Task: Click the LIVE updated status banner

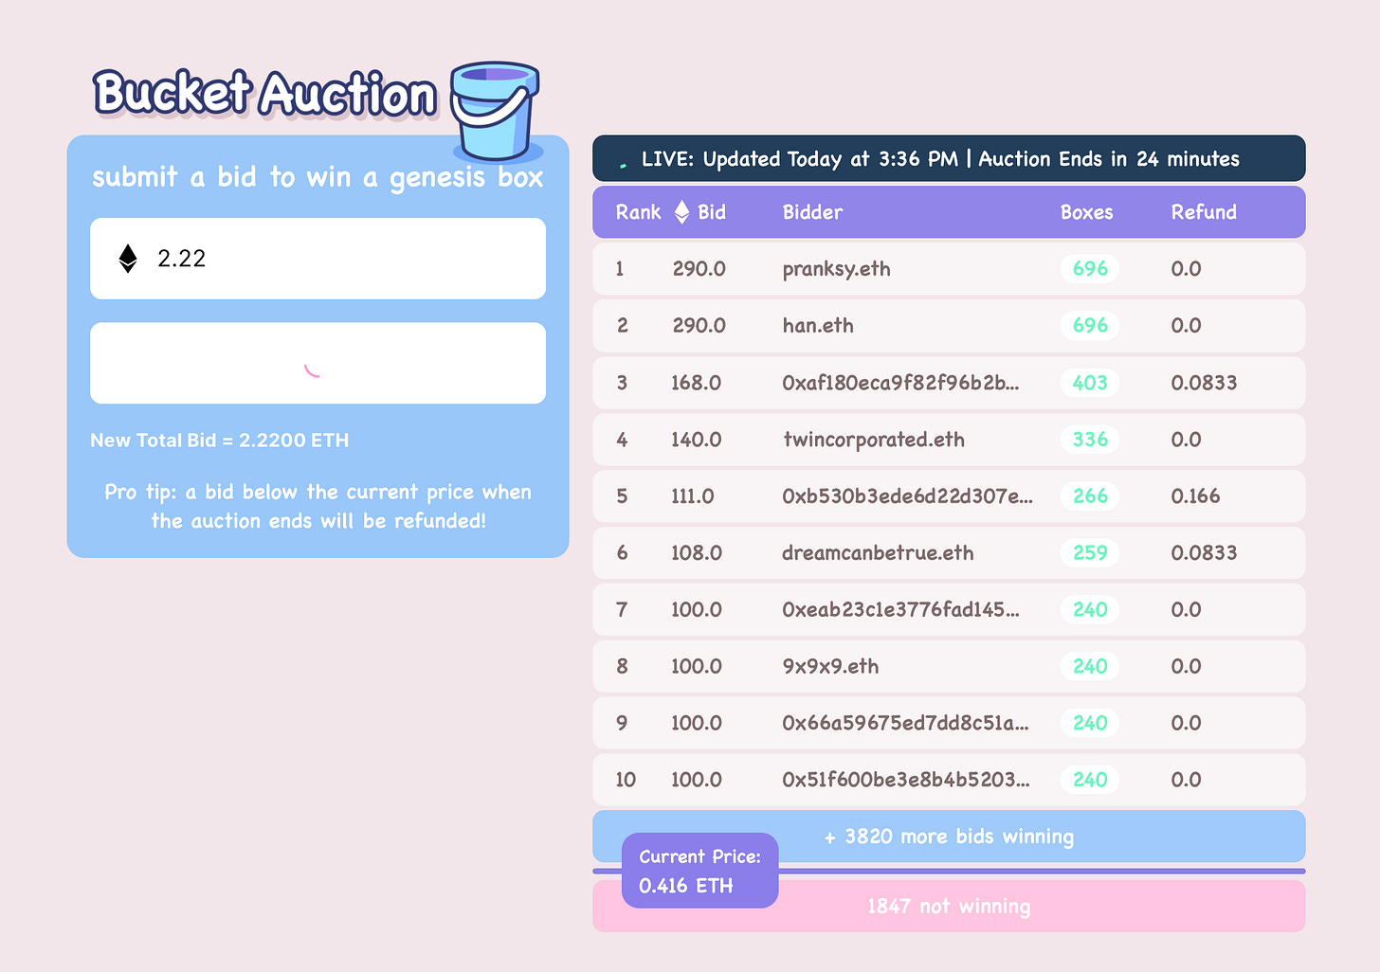Action: pos(949,158)
